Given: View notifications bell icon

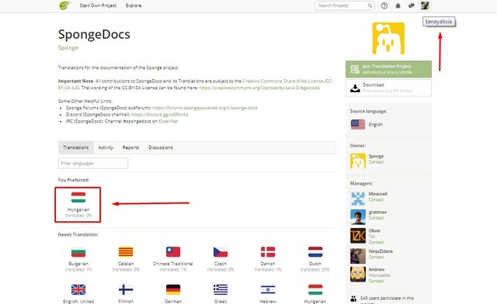Looking at the screenshot, I should coord(398,5).
